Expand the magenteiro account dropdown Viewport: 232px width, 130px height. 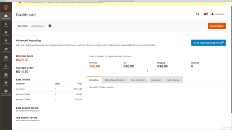[219, 14]
